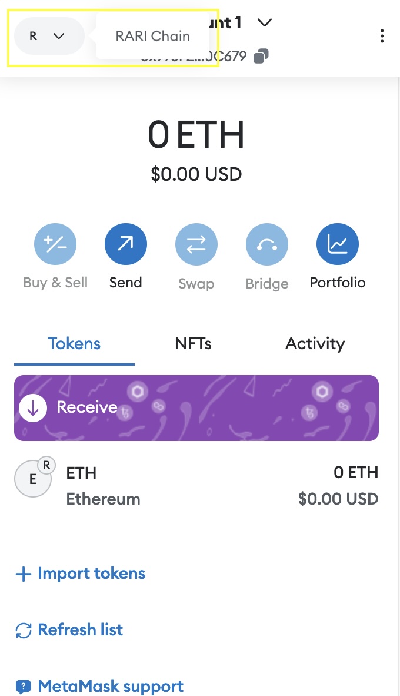
Task: Click the Refresh list circular arrows icon
Action: pyautogui.click(x=23, y=631)
